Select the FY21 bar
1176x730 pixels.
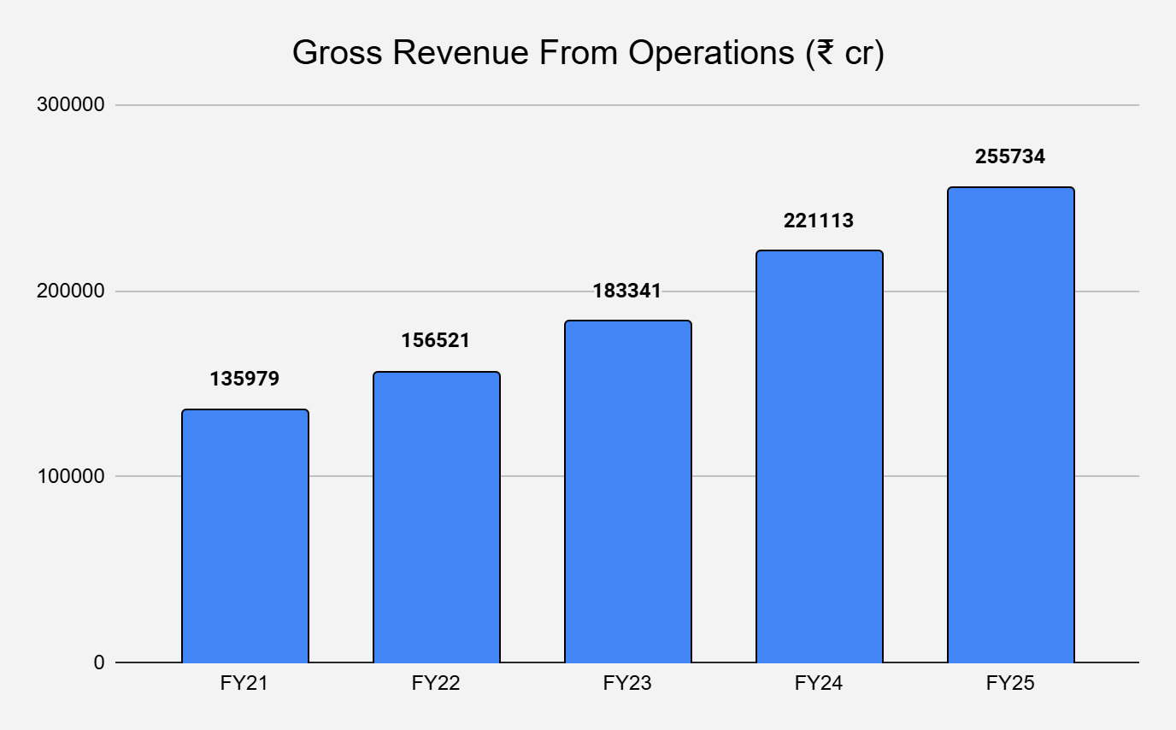pos(244,536)
